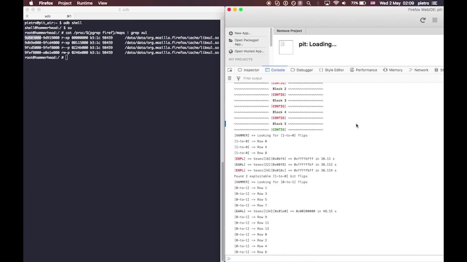Click 'Found 2 exploitable [1-to-0] bit flips'
Viewport: 467px width, 262px height.
(271, 176)
